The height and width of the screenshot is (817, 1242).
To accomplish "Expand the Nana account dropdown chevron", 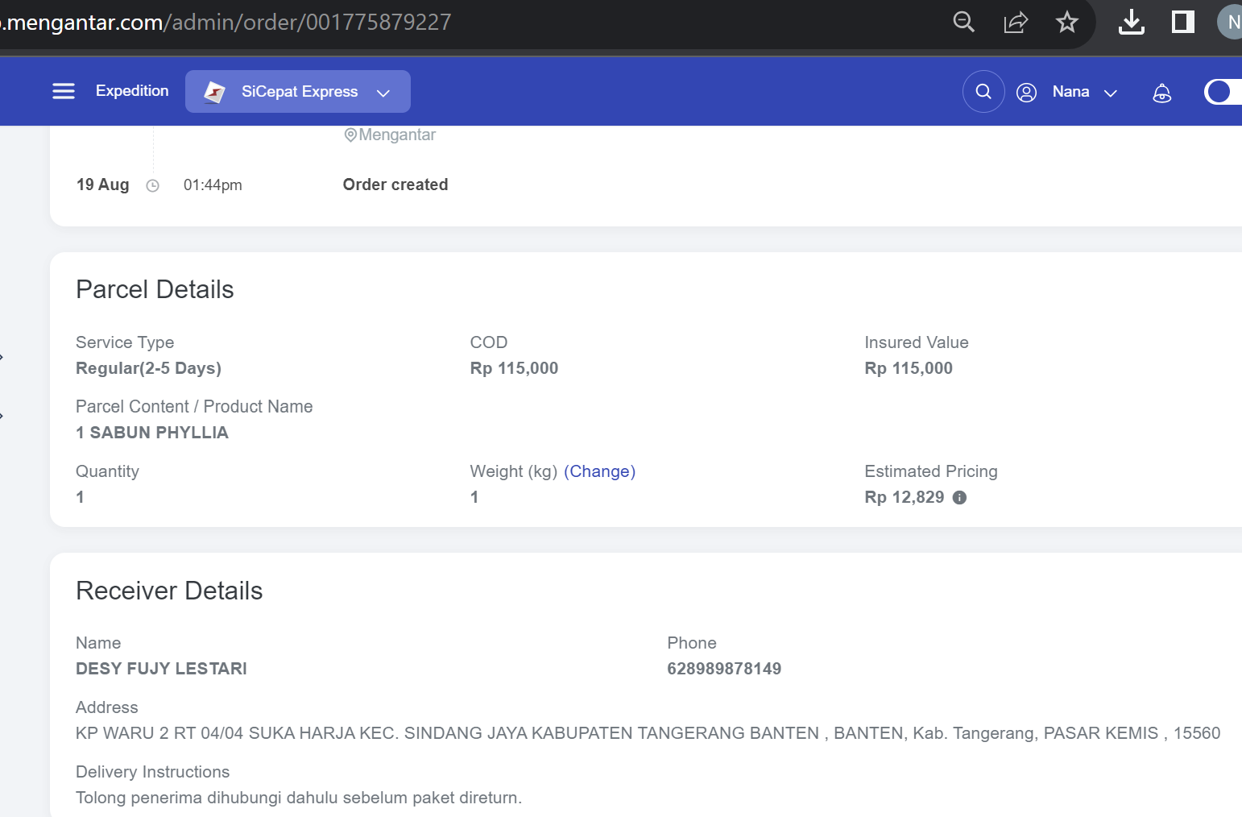I will (x=1111, y=93).
